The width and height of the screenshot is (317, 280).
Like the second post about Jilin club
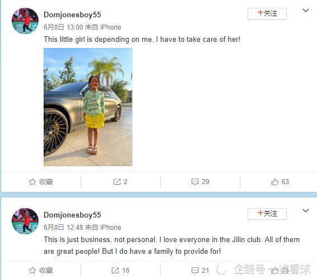275,271
